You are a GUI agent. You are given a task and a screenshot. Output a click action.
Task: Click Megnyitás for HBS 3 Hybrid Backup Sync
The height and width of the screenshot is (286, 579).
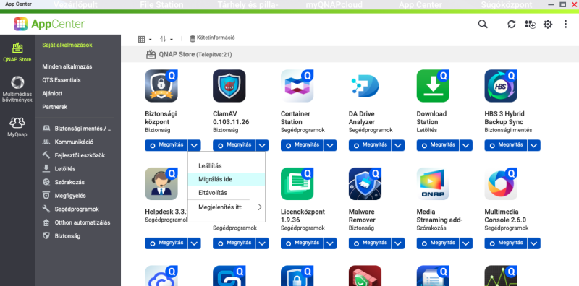(x=506, y=145)
